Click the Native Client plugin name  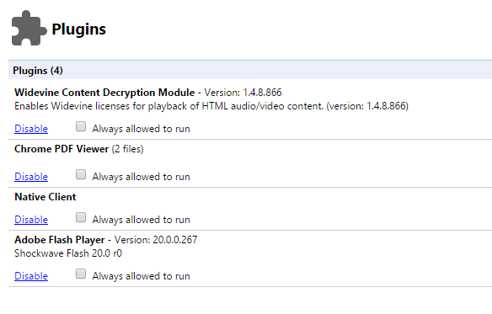45,197
